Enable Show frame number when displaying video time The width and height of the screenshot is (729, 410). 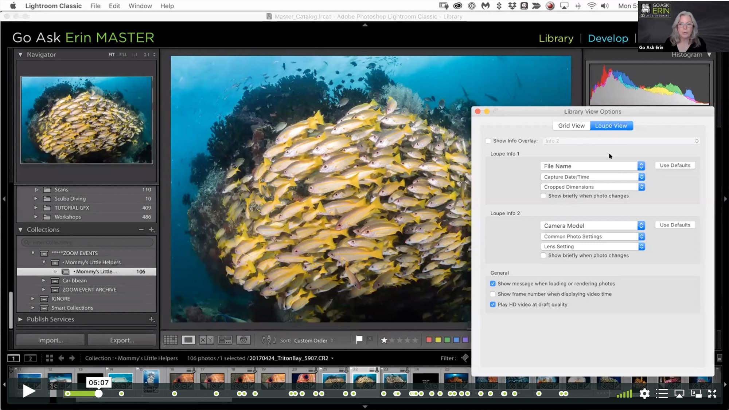point(493,294)
